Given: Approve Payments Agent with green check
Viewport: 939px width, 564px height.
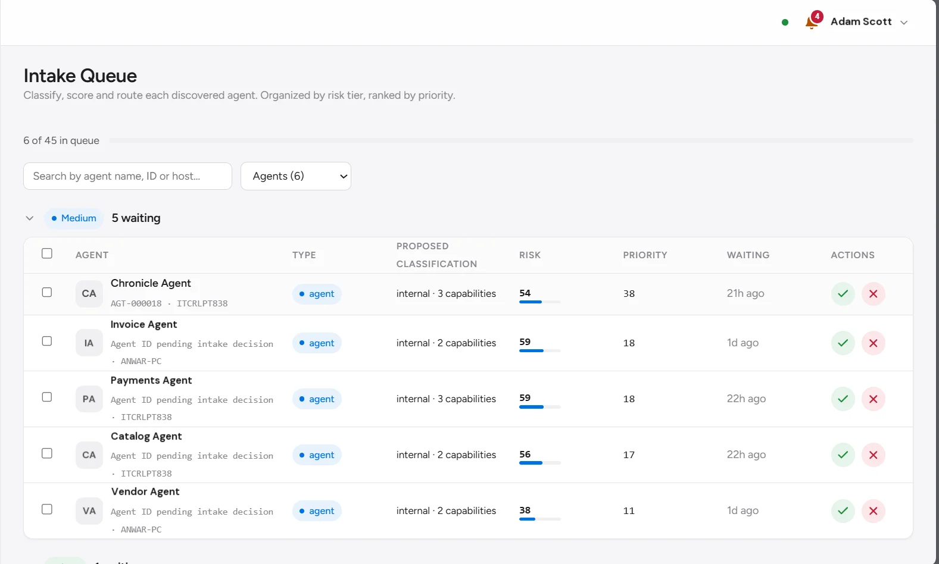Looking at the screenshot, I should tap(843, 399).
